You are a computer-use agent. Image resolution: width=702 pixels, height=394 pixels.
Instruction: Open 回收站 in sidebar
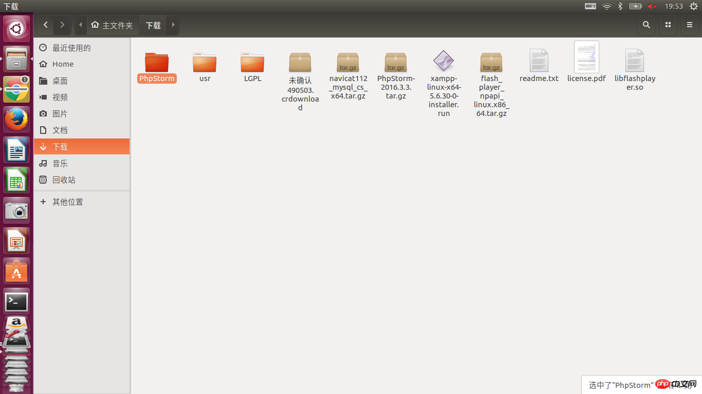pyautogui.click(x=82, y=180)
